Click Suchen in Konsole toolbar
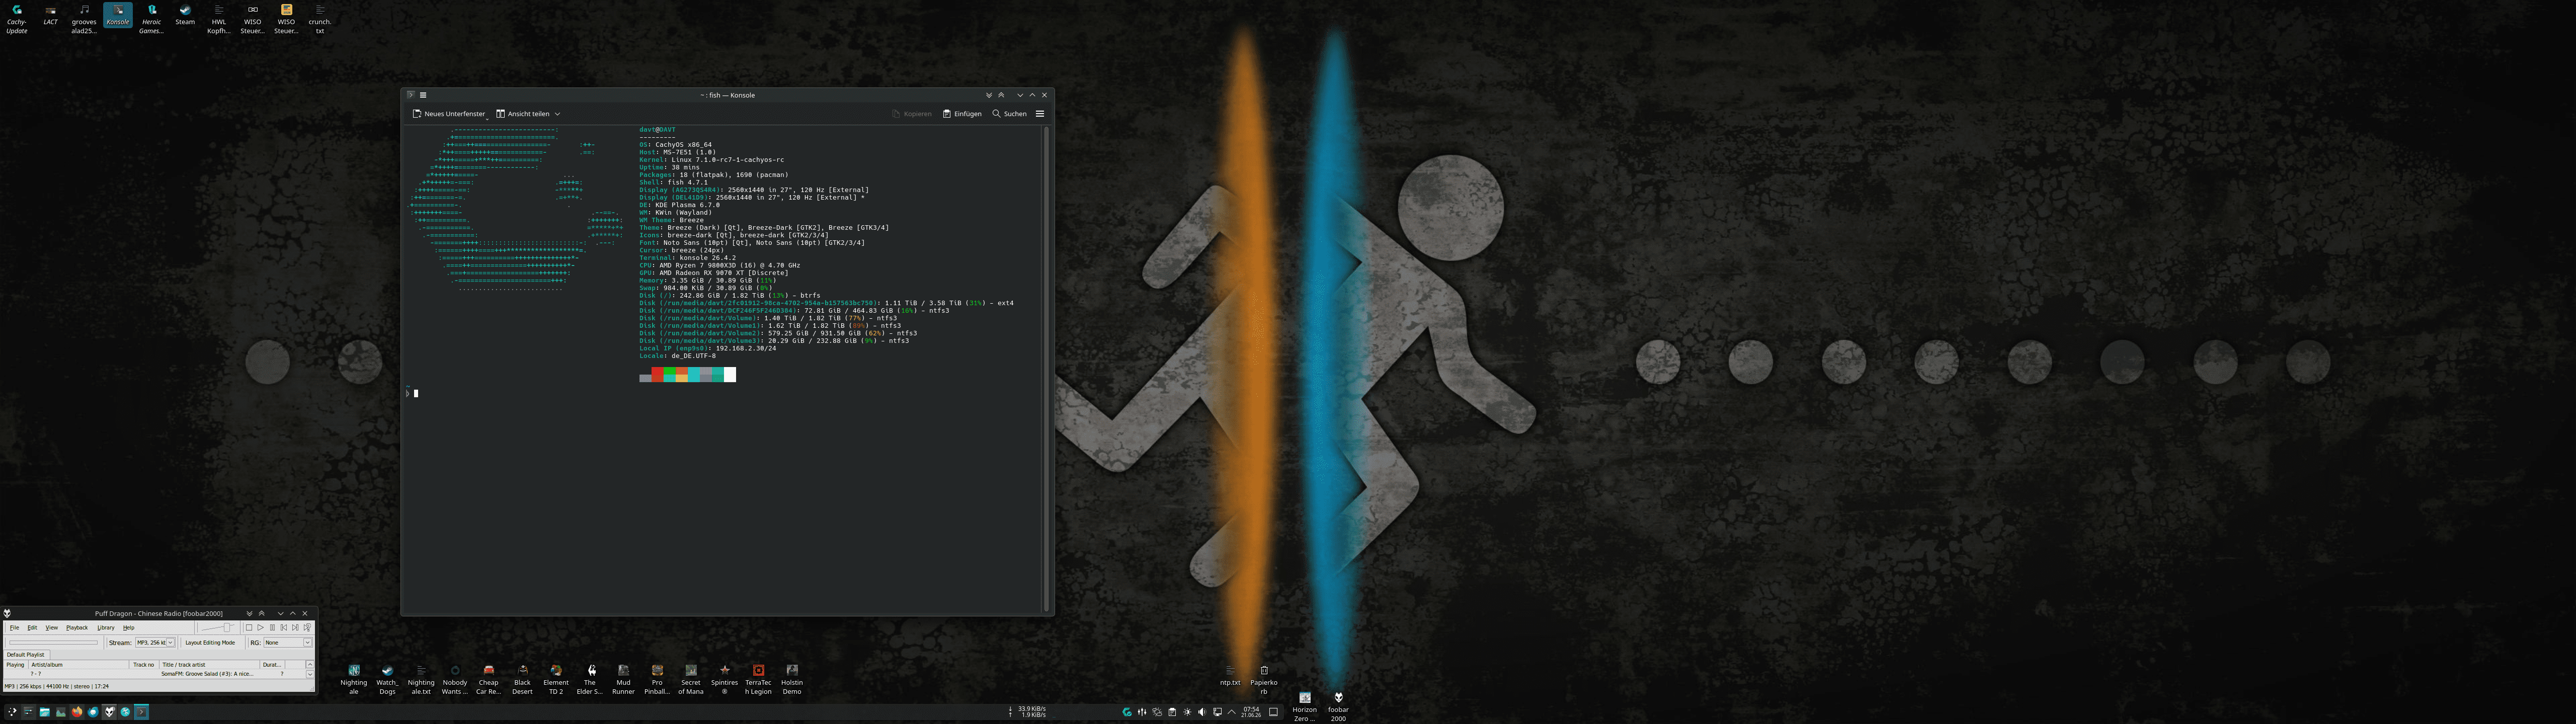The height and width of the screenshot is (724, 2576). point(1009,114)
